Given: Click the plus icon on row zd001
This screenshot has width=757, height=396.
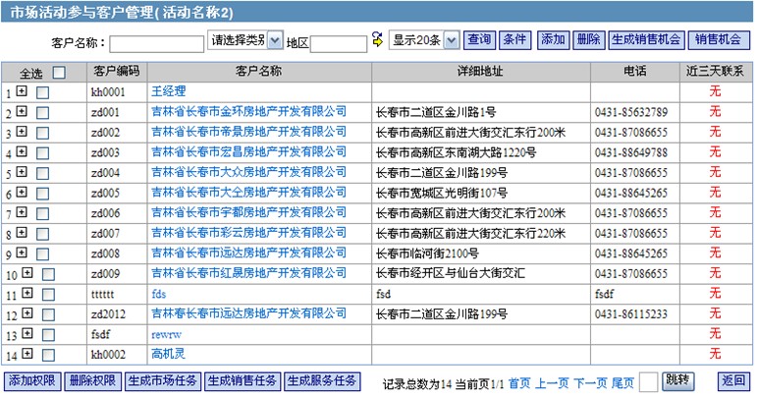Looking at the screenshot, I should click(21, 112).
